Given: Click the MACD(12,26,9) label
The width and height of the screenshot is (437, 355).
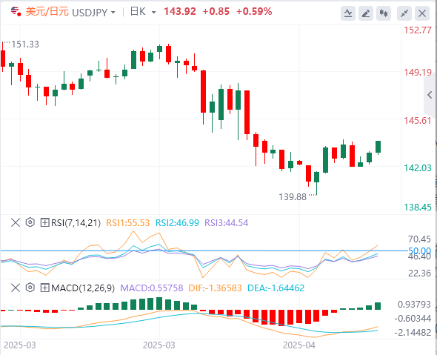Looking at the screenshot, I should point(83,288).
